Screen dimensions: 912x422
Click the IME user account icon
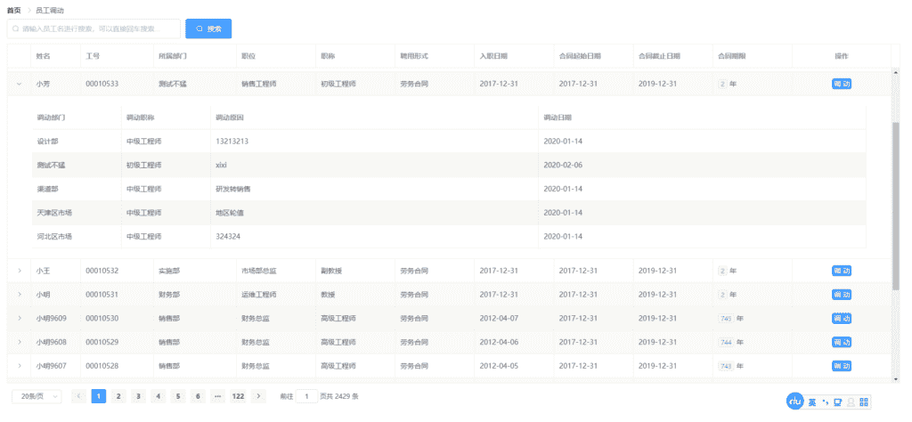click(x=851, y=403)
